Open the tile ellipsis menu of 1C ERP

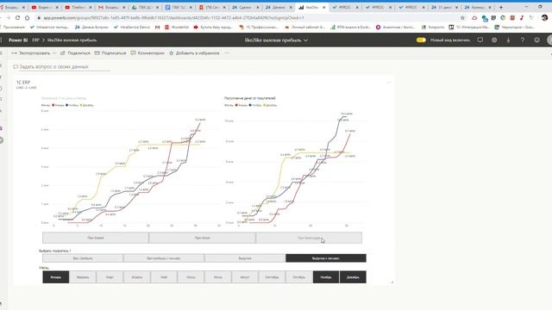pyautogui.click(x=389, y=83)
